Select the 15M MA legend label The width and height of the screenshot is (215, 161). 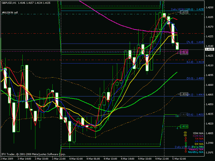198,133
